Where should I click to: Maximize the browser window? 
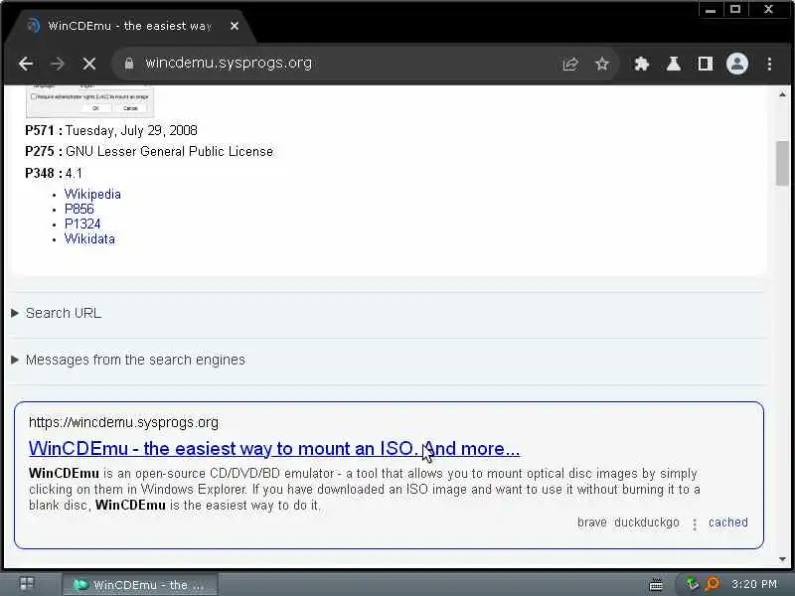tap(735, 10)
